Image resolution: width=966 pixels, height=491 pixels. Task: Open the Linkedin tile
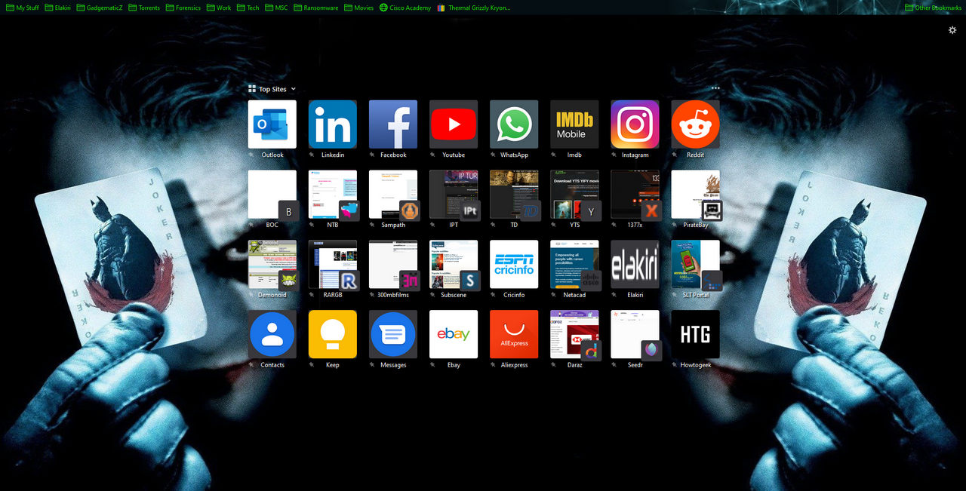(x=332, y=124)
